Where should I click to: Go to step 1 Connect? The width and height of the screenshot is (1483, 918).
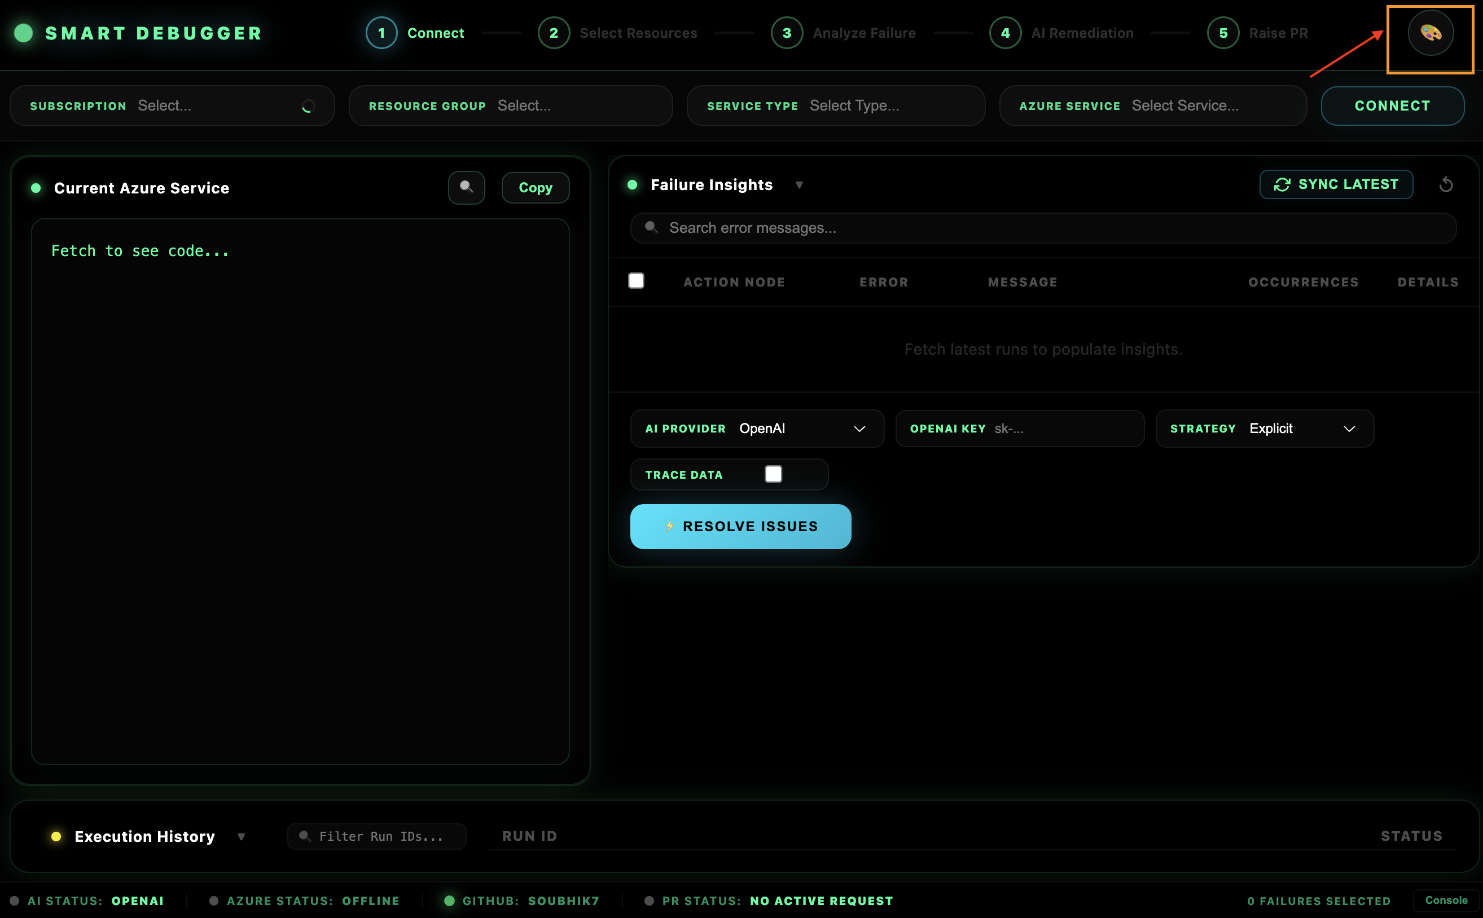point(415,33)
